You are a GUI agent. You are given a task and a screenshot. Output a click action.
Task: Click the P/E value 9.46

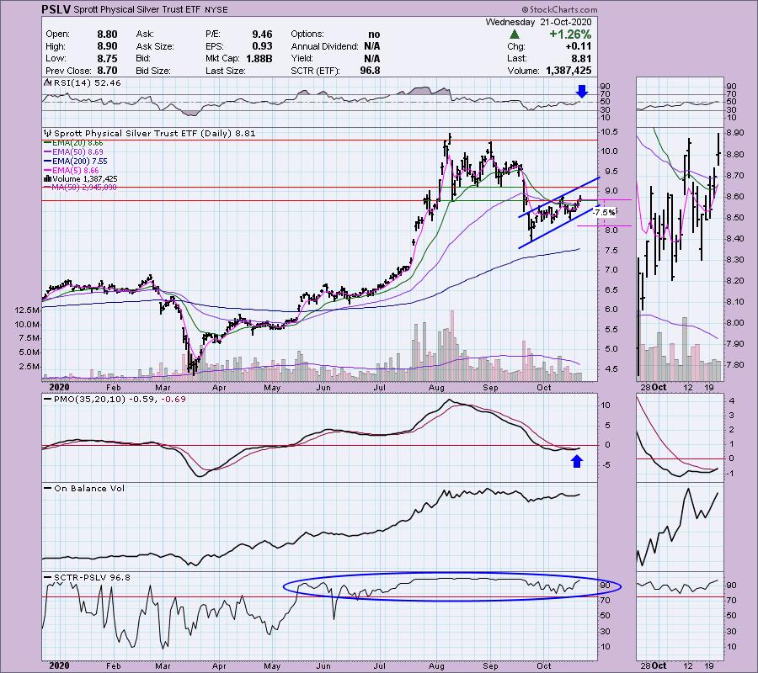click(x=262, y=34)
